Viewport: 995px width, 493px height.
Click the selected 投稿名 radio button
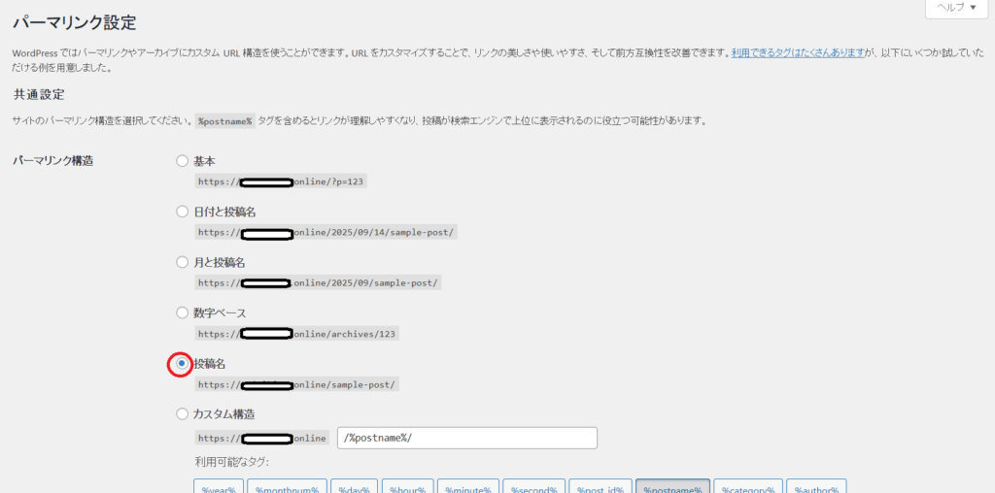click(181, 363)
